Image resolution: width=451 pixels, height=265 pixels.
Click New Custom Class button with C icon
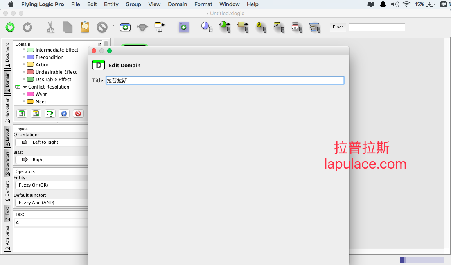pos(36,114)
